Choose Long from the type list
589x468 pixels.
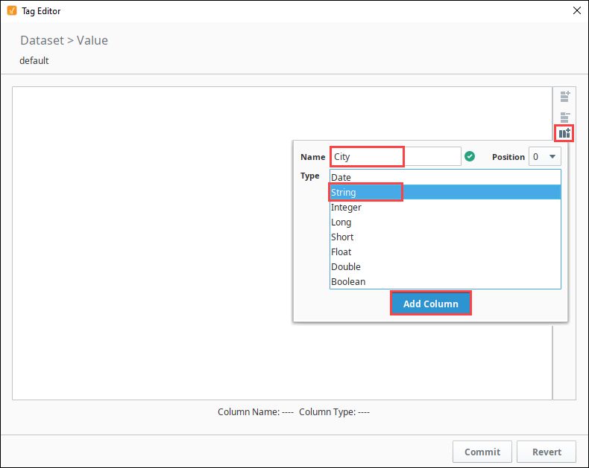(445, 222)
